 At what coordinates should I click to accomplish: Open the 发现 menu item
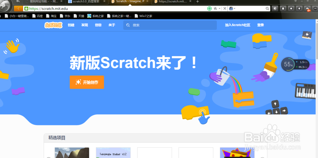[85, 25]
